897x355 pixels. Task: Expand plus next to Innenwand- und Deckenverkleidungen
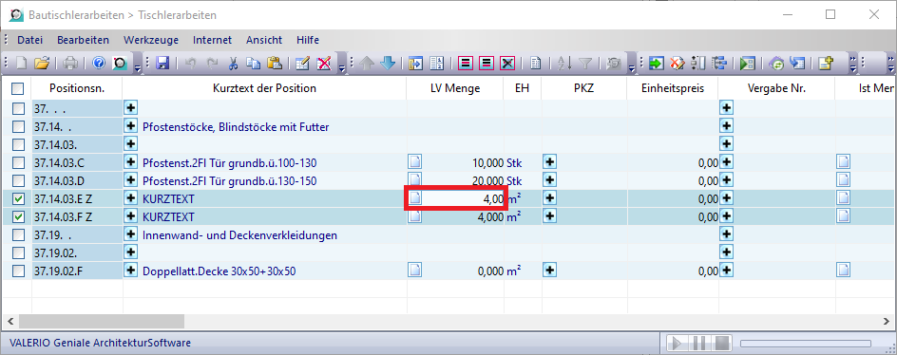coord(131,234)
